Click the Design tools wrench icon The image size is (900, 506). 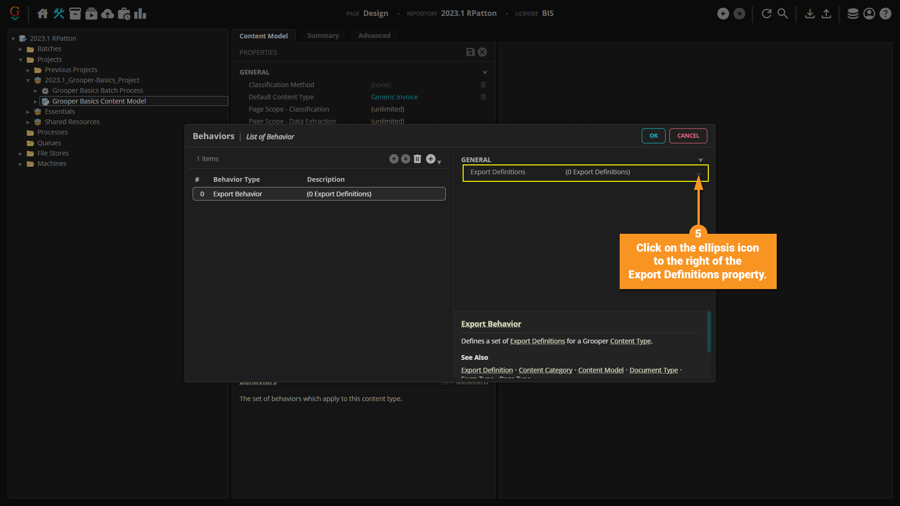coord(59,14)
